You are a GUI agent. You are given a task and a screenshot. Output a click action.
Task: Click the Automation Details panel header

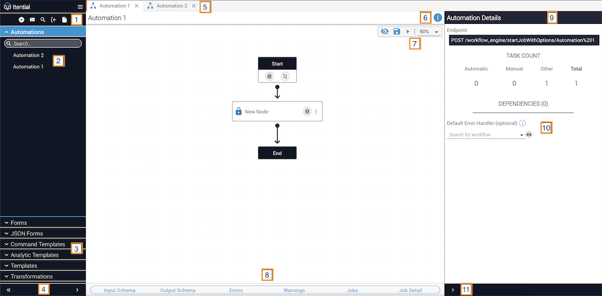pyautogui.click(x=523, y=18)
